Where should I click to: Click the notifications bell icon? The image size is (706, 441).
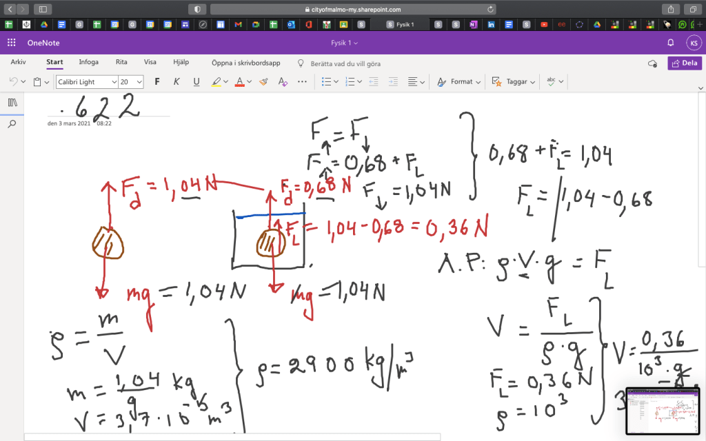[670, 43]
